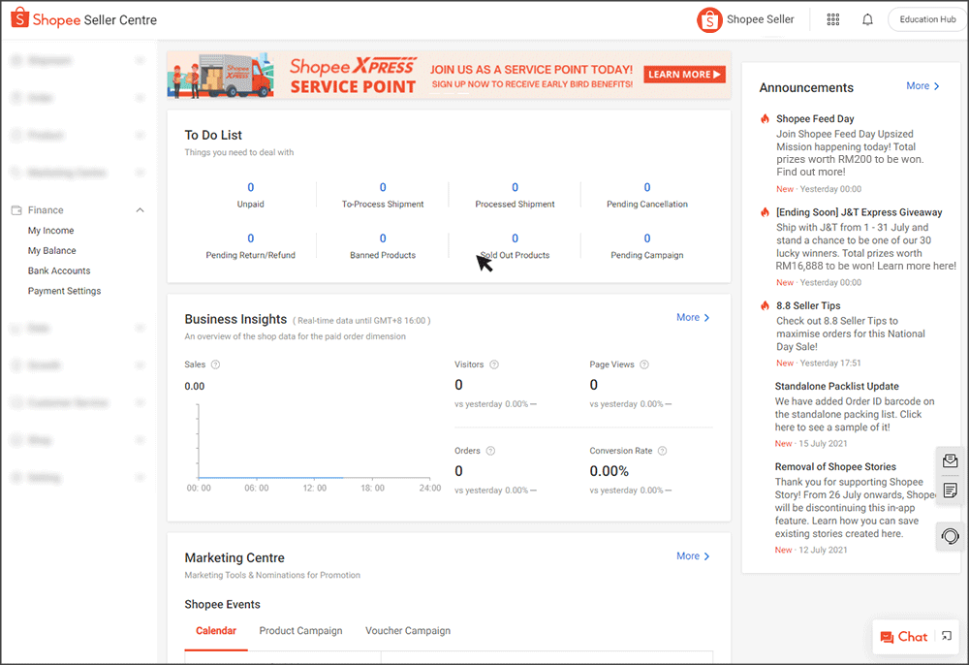Expand the Chat window panel
Screen dimensions: 969x665
tap(946, 637)
